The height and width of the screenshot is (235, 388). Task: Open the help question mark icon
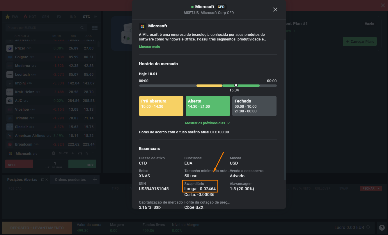(x=382, y=228)
